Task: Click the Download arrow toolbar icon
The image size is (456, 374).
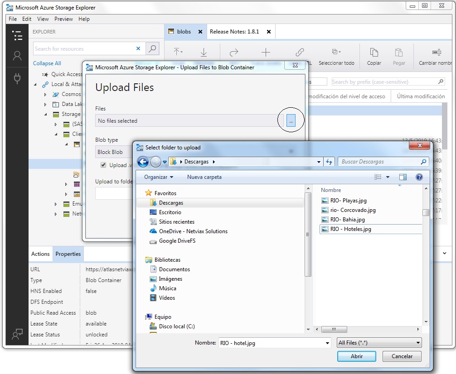Action: pos(204,53)
